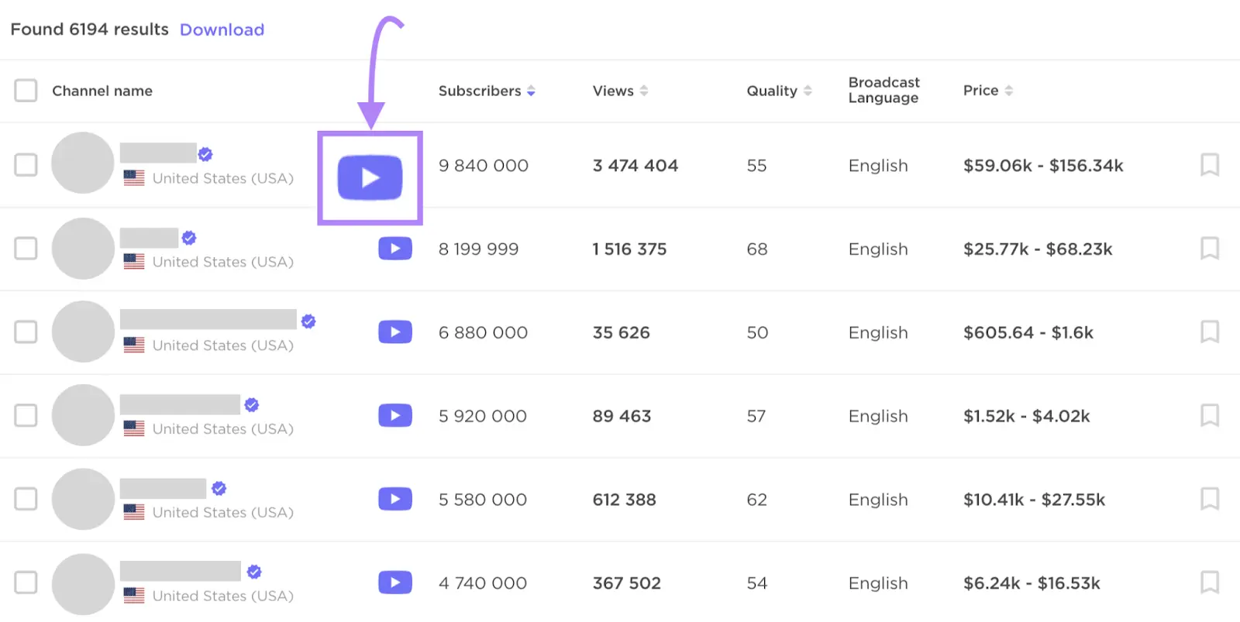Viewport: 1240px width, 622px height.
Task: Bookmark the channel priced $59.06k - $156.34k
Action: pos(1209,165)
